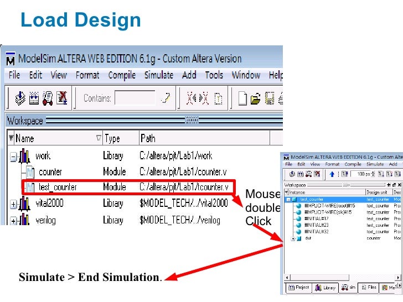This screenshot has height=302, width=403.
Task: Expand the verilog library node
Action: point(13,221)
